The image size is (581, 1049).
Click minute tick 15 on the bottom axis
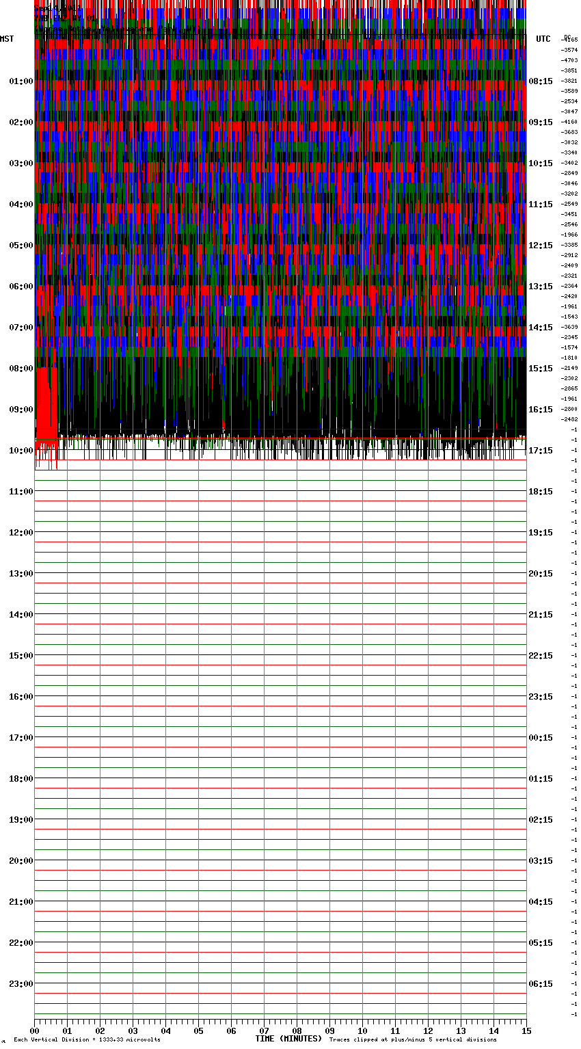(526, 1031)
